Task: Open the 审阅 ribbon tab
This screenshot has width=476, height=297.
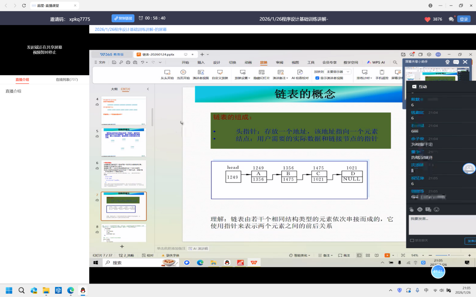Action: coord(279,63)
